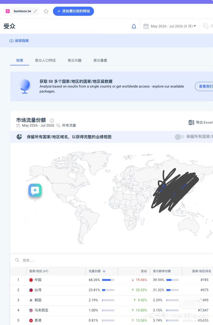Image resolution: width=213 pixels, height=325 pixels.
Task: Click the 马来西亚 country row name
Action: tap(41, 310)
